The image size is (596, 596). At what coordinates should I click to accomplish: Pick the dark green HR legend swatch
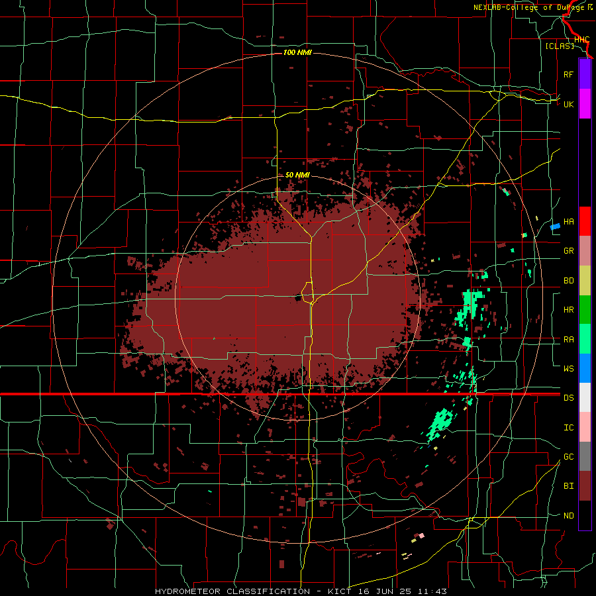coord(585,309)
